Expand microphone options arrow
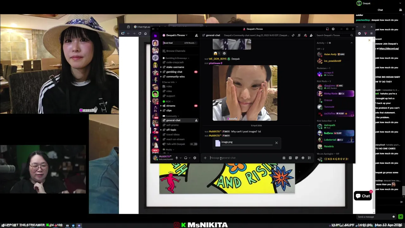The width and height of the screenshot is (405, 228). 181,158
